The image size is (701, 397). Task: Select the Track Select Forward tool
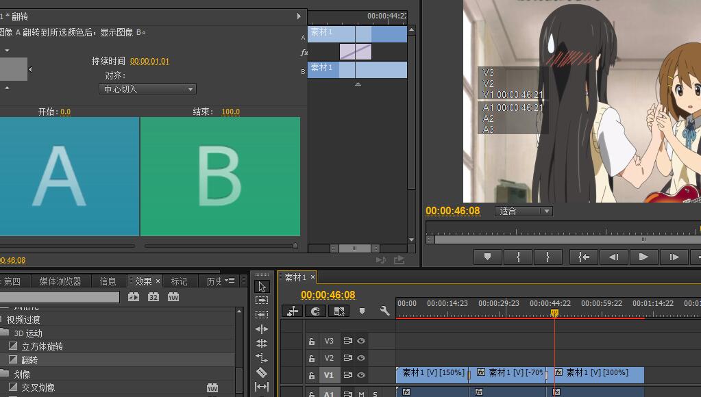[261, 300]
